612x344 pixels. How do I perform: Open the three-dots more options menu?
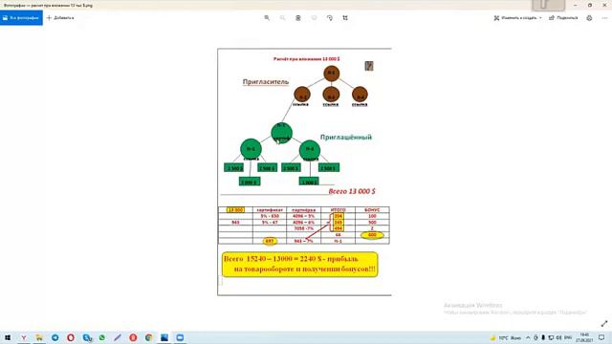pos(604,18)
